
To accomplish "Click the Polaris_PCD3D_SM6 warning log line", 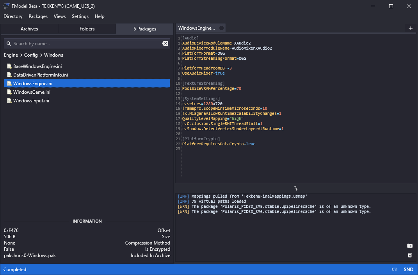I will 274,211.
